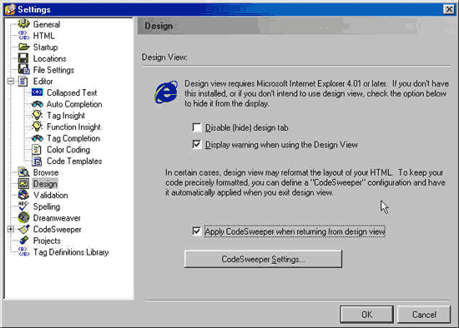459x328 pixels.
Task: Open Startup settings category
Action: [x=45, y=47]
